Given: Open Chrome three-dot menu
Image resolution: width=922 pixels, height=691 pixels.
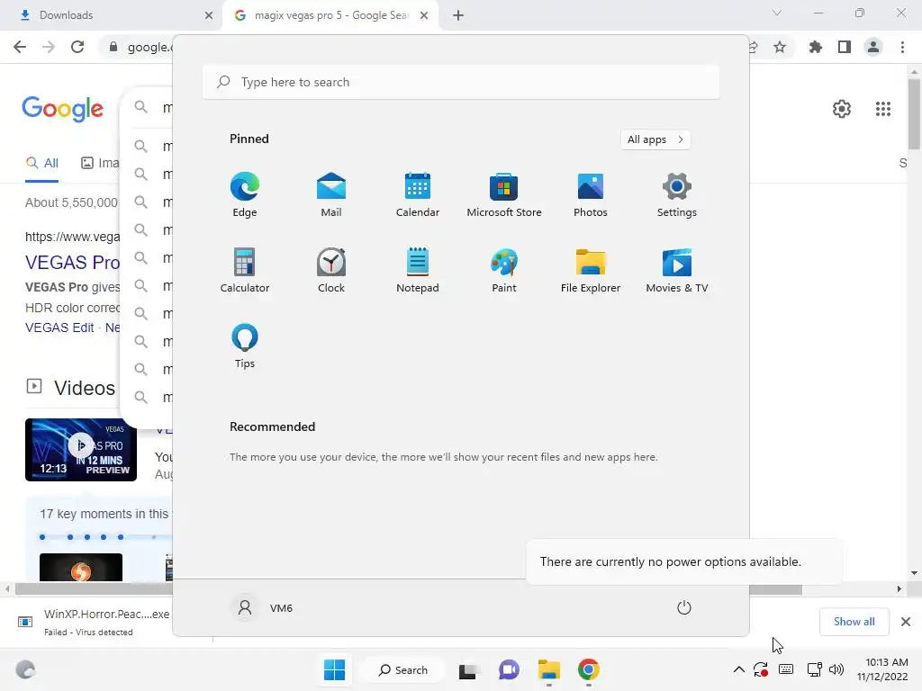Looking at the screenshot, I should pos(902,47).
